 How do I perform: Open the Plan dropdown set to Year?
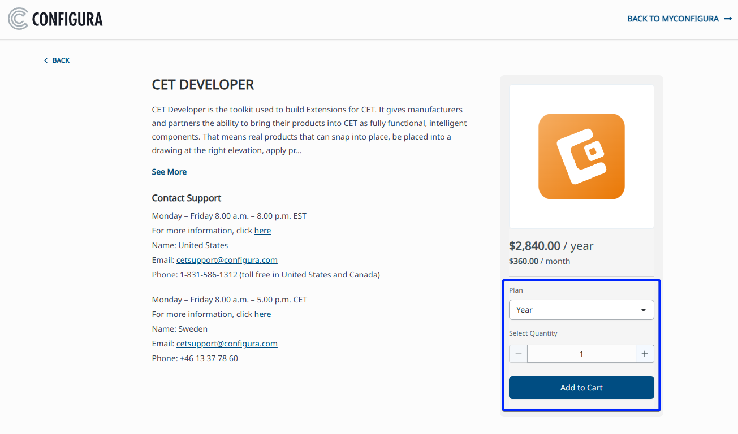coord(581,310)
